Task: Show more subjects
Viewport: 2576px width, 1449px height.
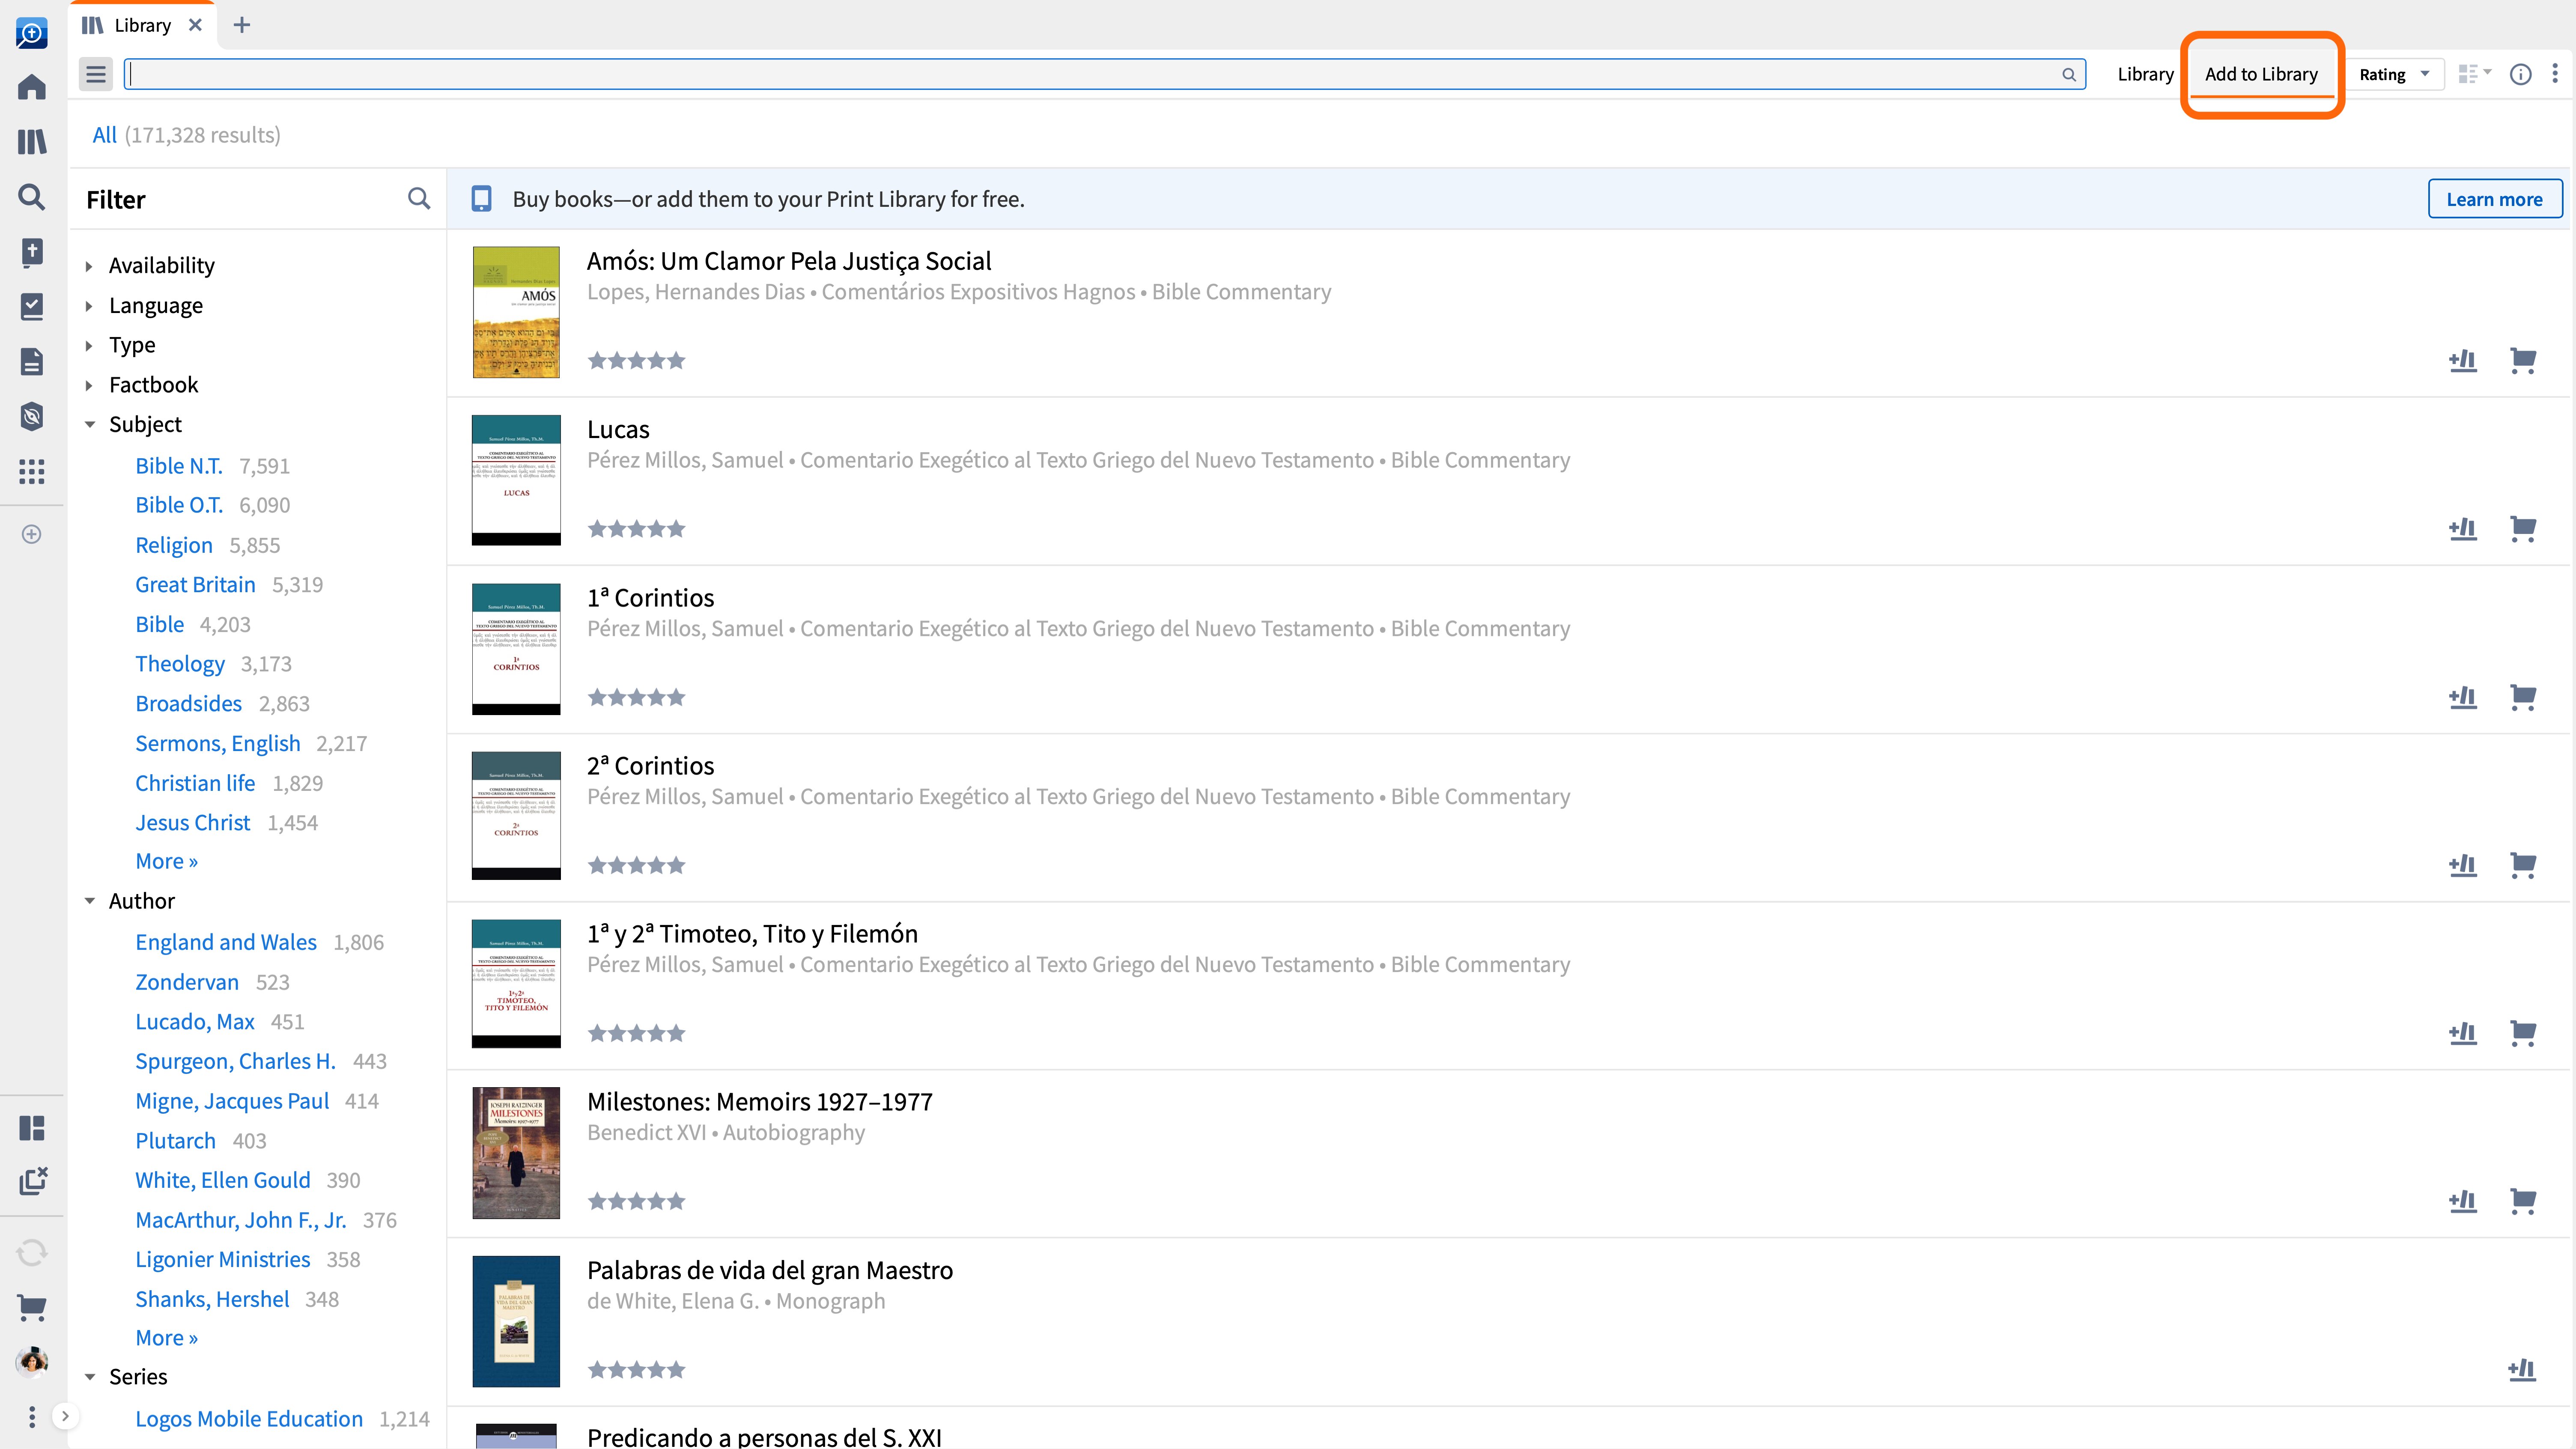Action: (x=166, y=861)
